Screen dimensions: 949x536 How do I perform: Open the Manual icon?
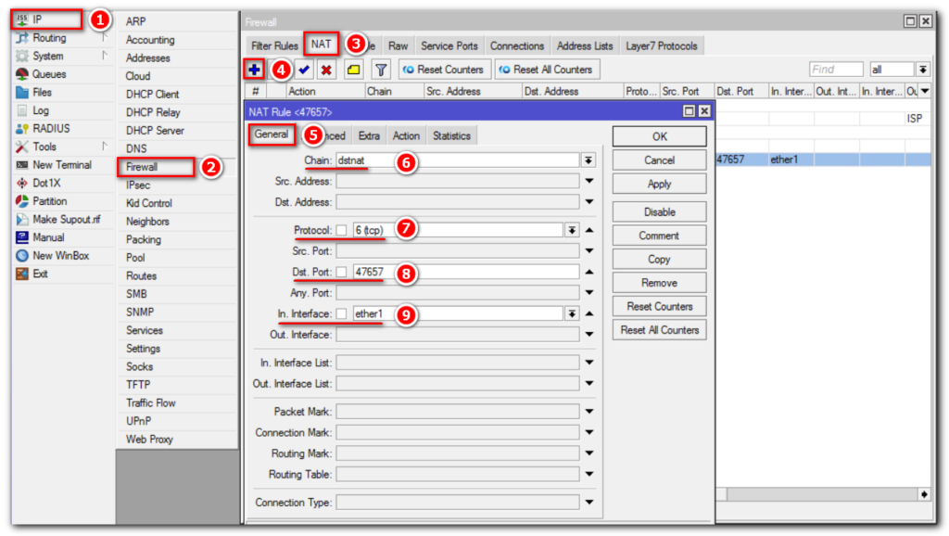[x=22, y=237]
